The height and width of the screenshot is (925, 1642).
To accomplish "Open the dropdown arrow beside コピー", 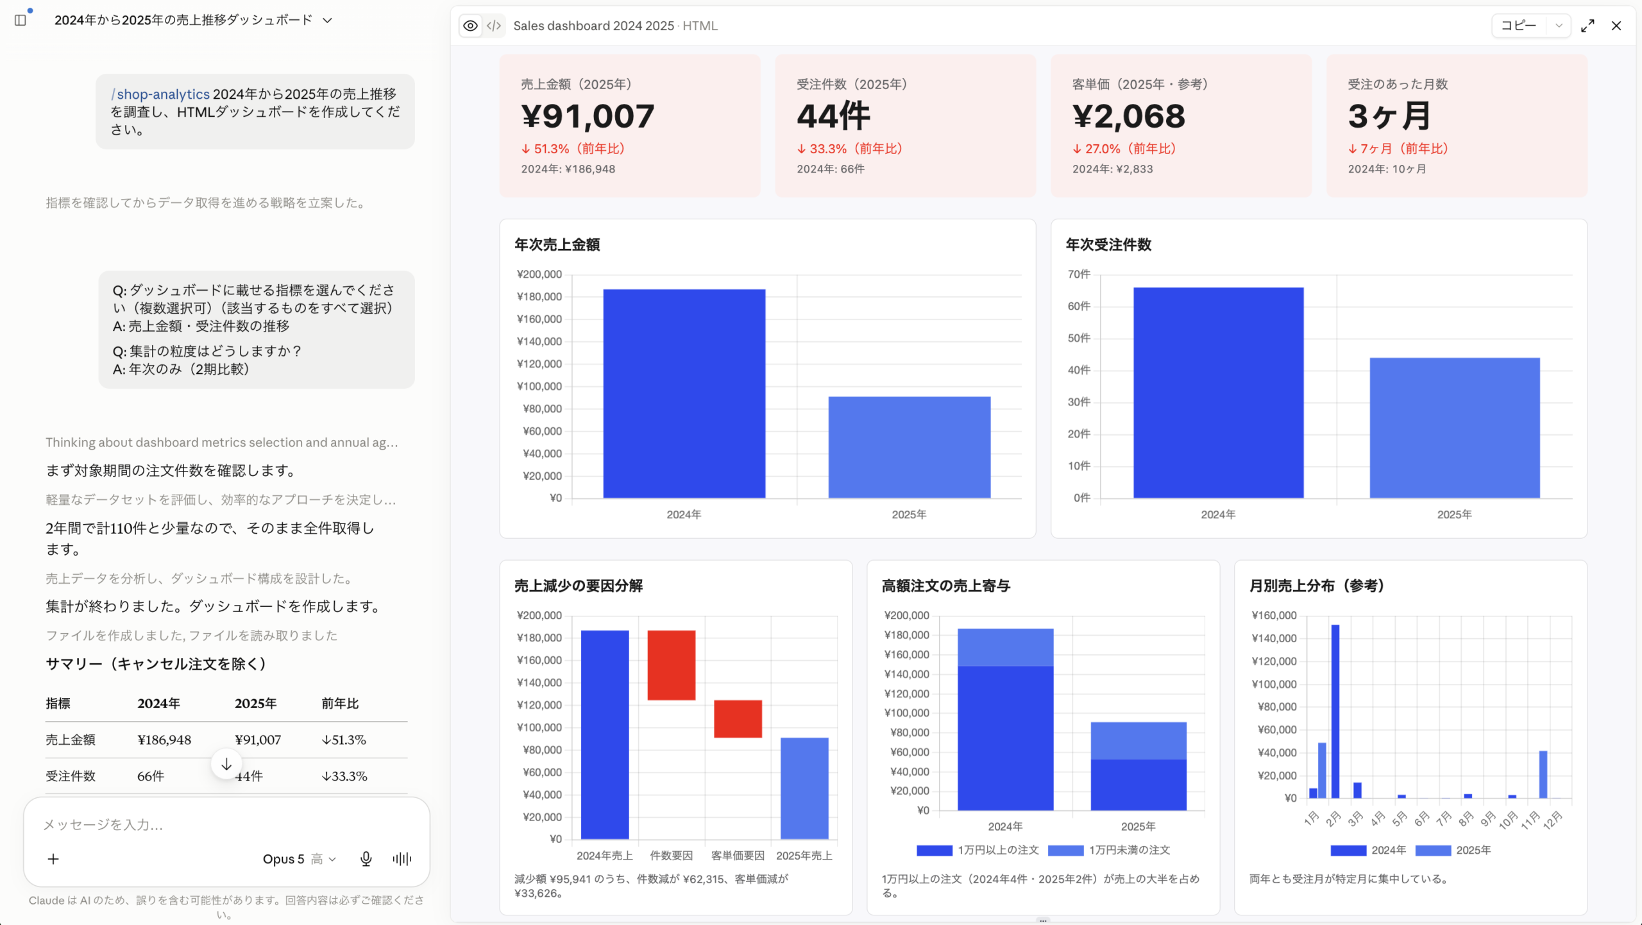I will coord(1559,26).
